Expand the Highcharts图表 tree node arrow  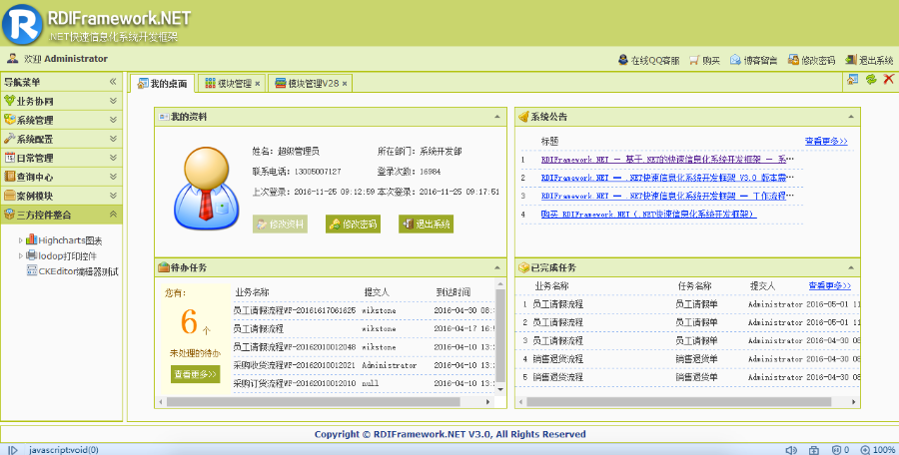[21, 240]
